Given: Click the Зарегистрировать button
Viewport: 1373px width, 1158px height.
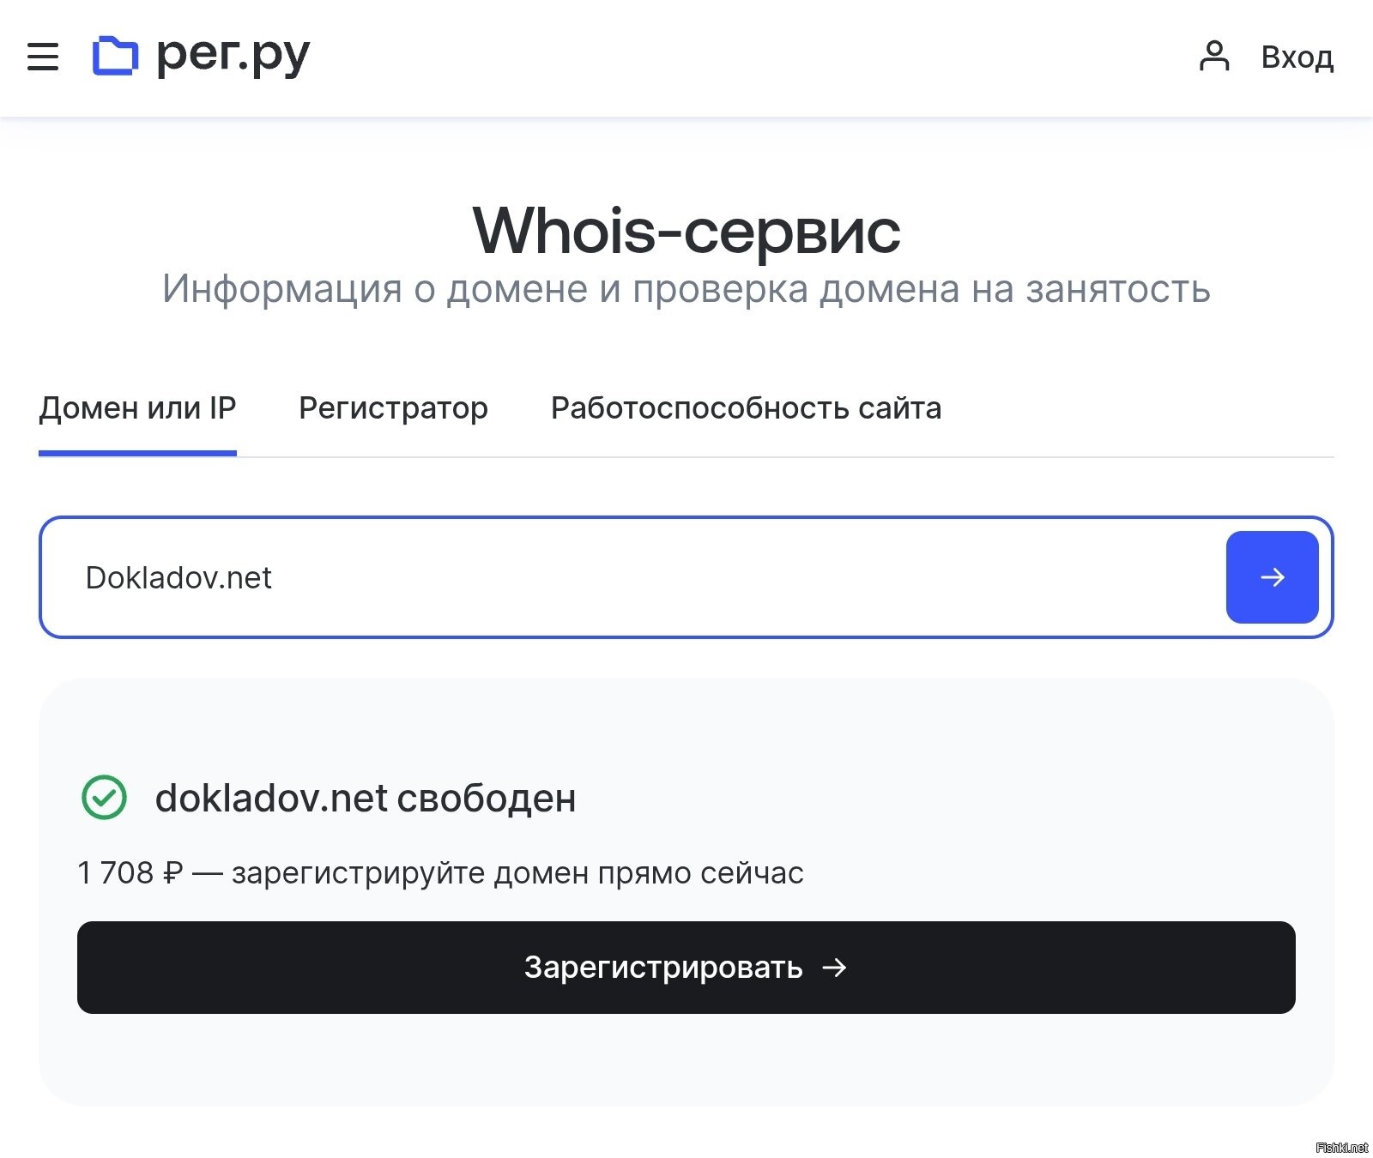Looking at the screenshot, I should click(686, 968).
